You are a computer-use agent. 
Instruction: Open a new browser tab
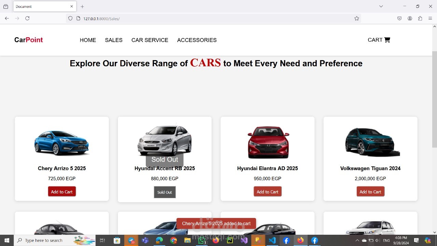click(82, 6)
